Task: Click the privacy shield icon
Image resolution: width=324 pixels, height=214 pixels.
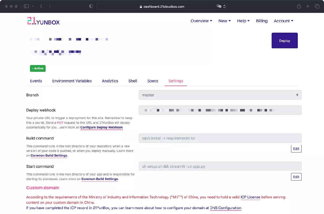Action: coord(91,6)
